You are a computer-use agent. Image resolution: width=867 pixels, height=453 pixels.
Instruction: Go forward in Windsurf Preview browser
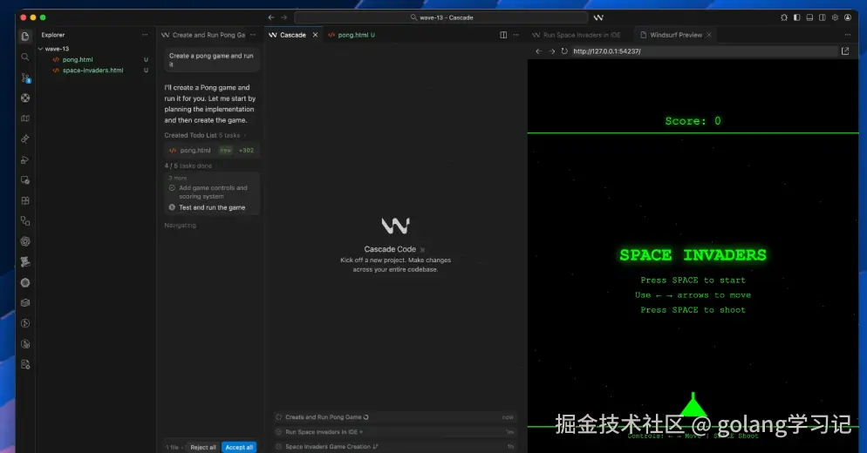click(x=552, y=51)
